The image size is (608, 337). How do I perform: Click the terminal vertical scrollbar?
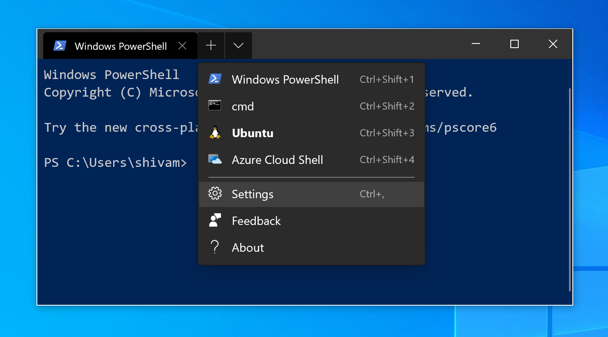[x=570, y=189]
